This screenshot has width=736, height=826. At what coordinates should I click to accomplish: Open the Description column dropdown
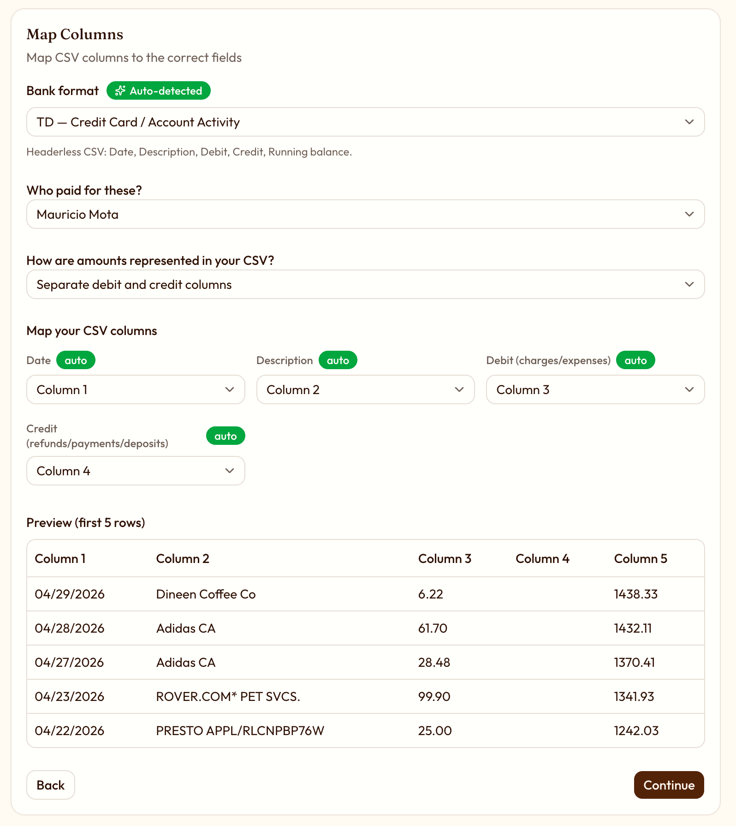365,389
